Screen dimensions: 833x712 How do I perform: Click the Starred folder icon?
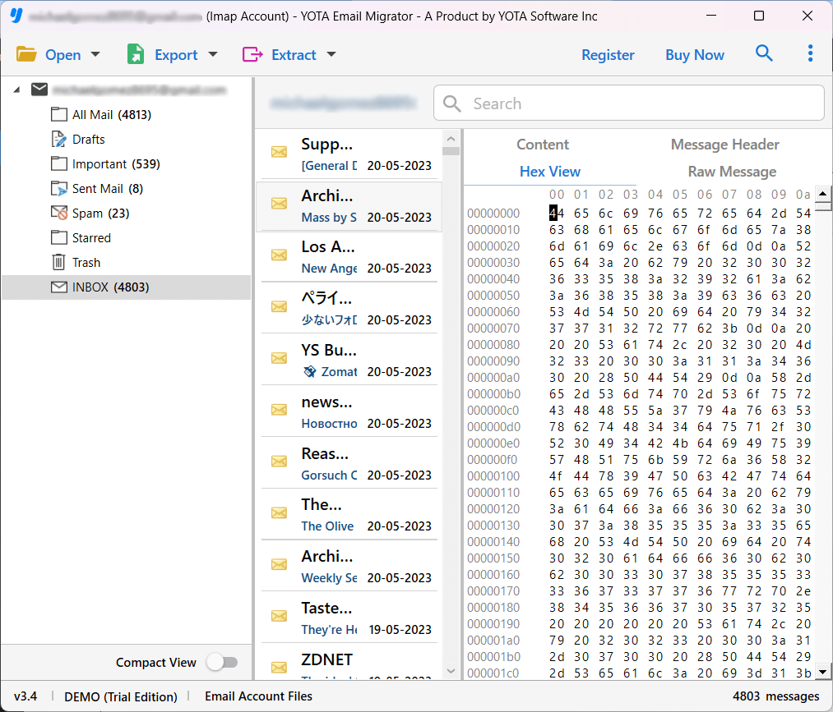point(59,237)
